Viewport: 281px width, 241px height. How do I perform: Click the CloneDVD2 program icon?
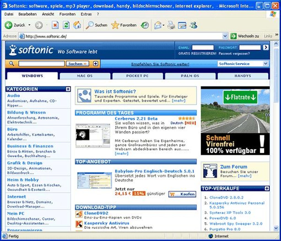click(79, 214)
